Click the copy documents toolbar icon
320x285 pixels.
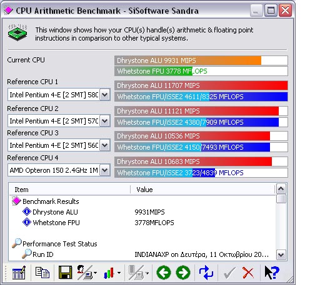(x=42, y=273)
